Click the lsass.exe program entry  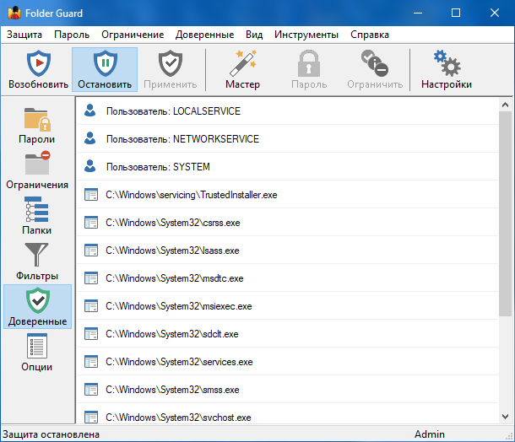[172, 251]
